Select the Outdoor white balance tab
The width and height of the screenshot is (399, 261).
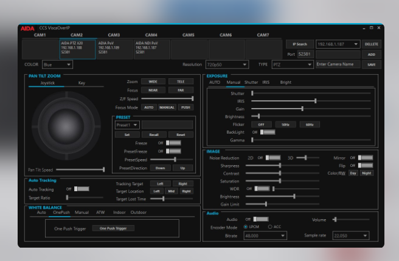(139, 212)
